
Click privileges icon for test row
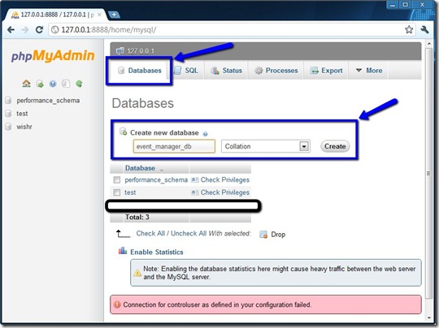coord(195,192)
